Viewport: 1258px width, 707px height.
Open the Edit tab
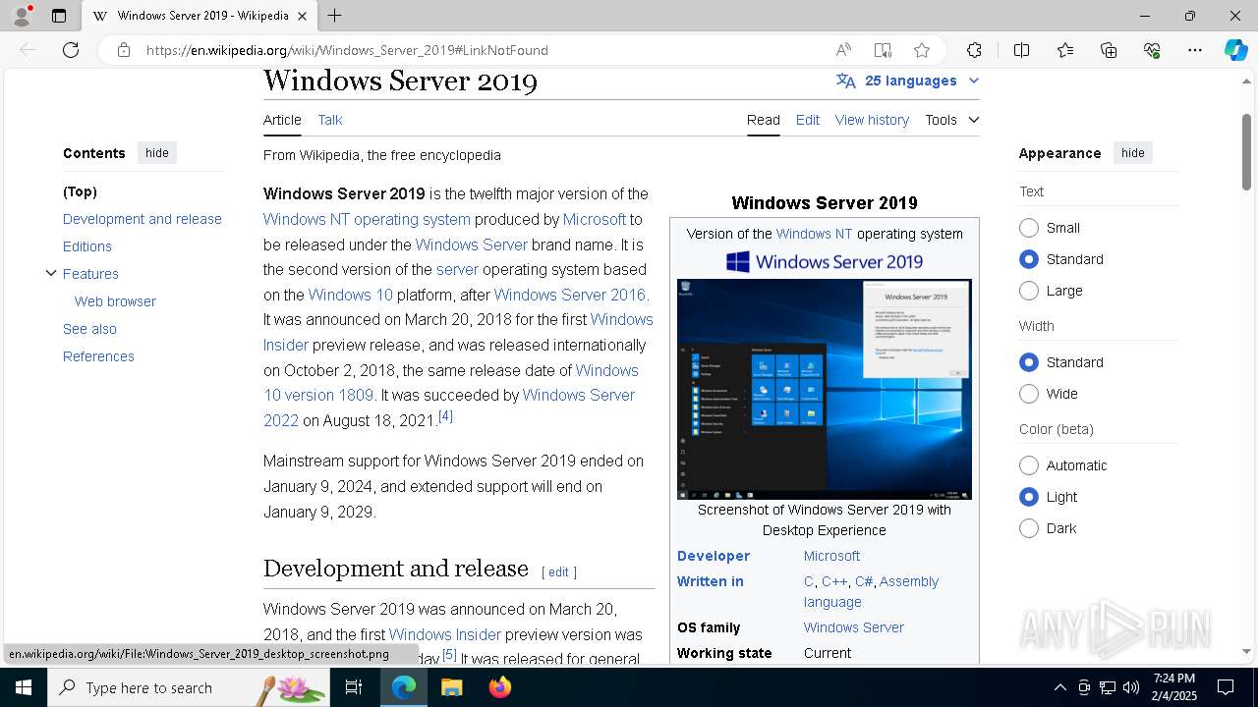click(808, 120)
